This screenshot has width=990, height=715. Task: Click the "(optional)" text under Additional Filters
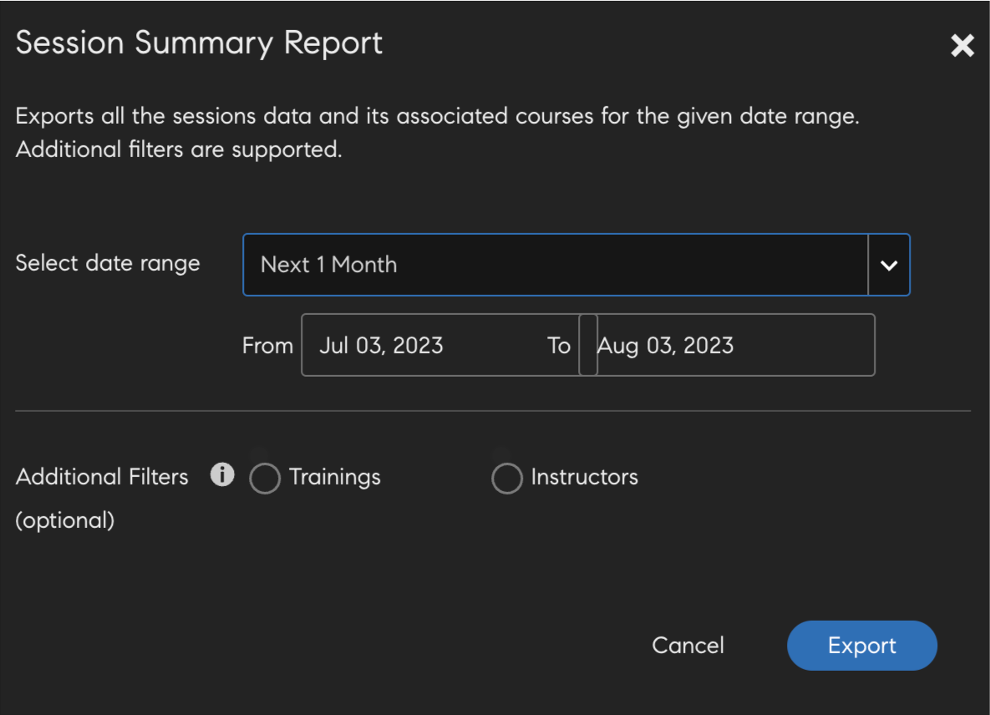tap(65, 520)
